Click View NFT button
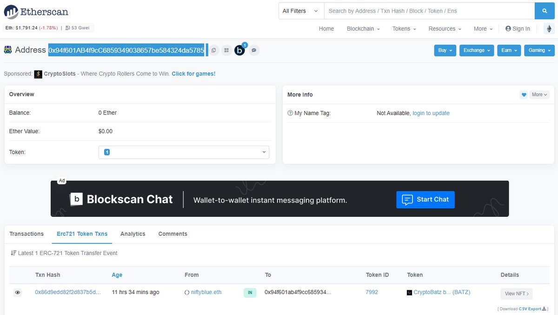This screenshot has height=315, width=558. pos(517,294)
